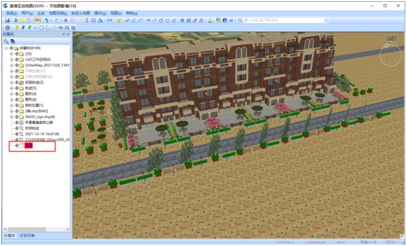This screenshot has height=246, width=407.
Task: Click the scissors cut icon
Action: click(x=201, y=20)
